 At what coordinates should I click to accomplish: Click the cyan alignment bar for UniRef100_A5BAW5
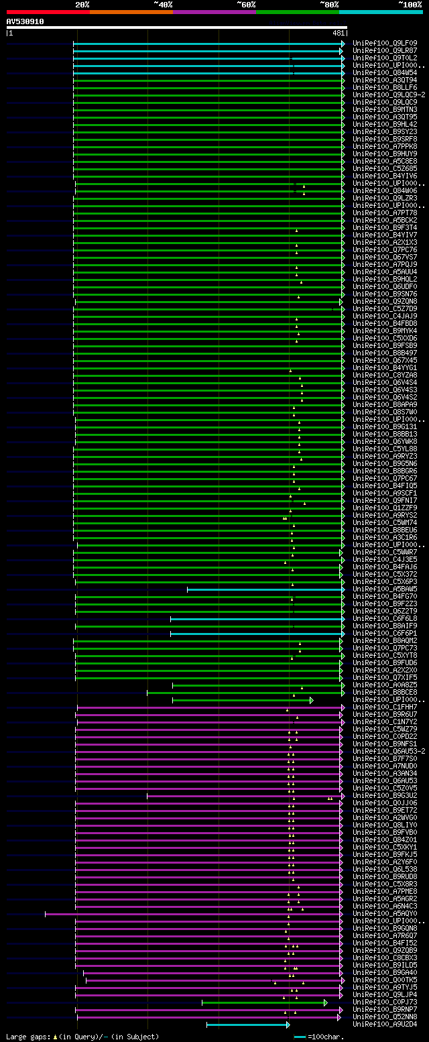pyautogui.click(x=265, y=589)
